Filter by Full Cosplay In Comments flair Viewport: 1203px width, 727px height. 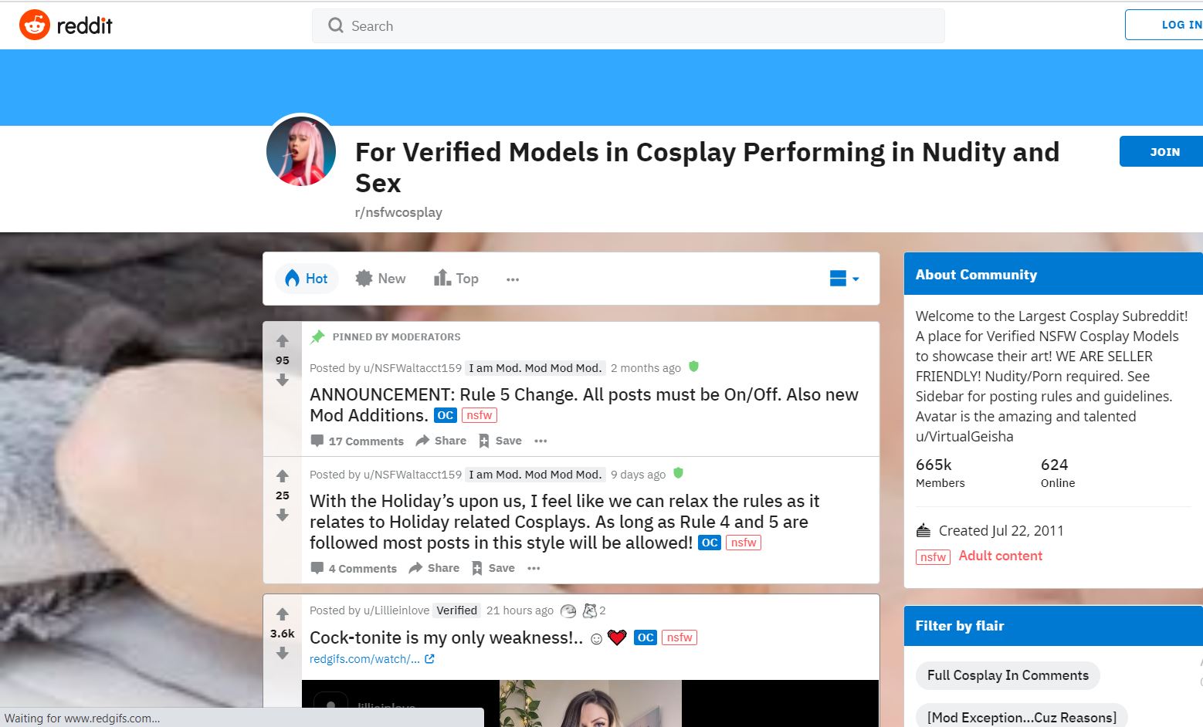point(1008,676)
